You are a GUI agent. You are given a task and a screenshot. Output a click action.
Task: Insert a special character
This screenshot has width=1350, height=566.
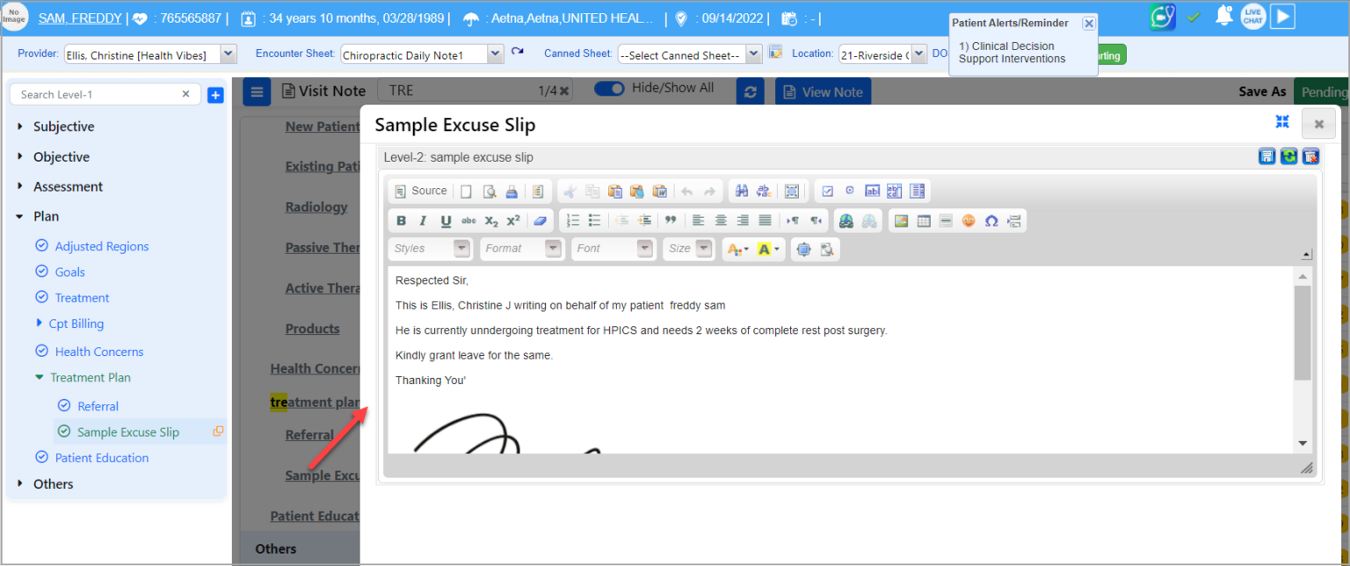991,221
